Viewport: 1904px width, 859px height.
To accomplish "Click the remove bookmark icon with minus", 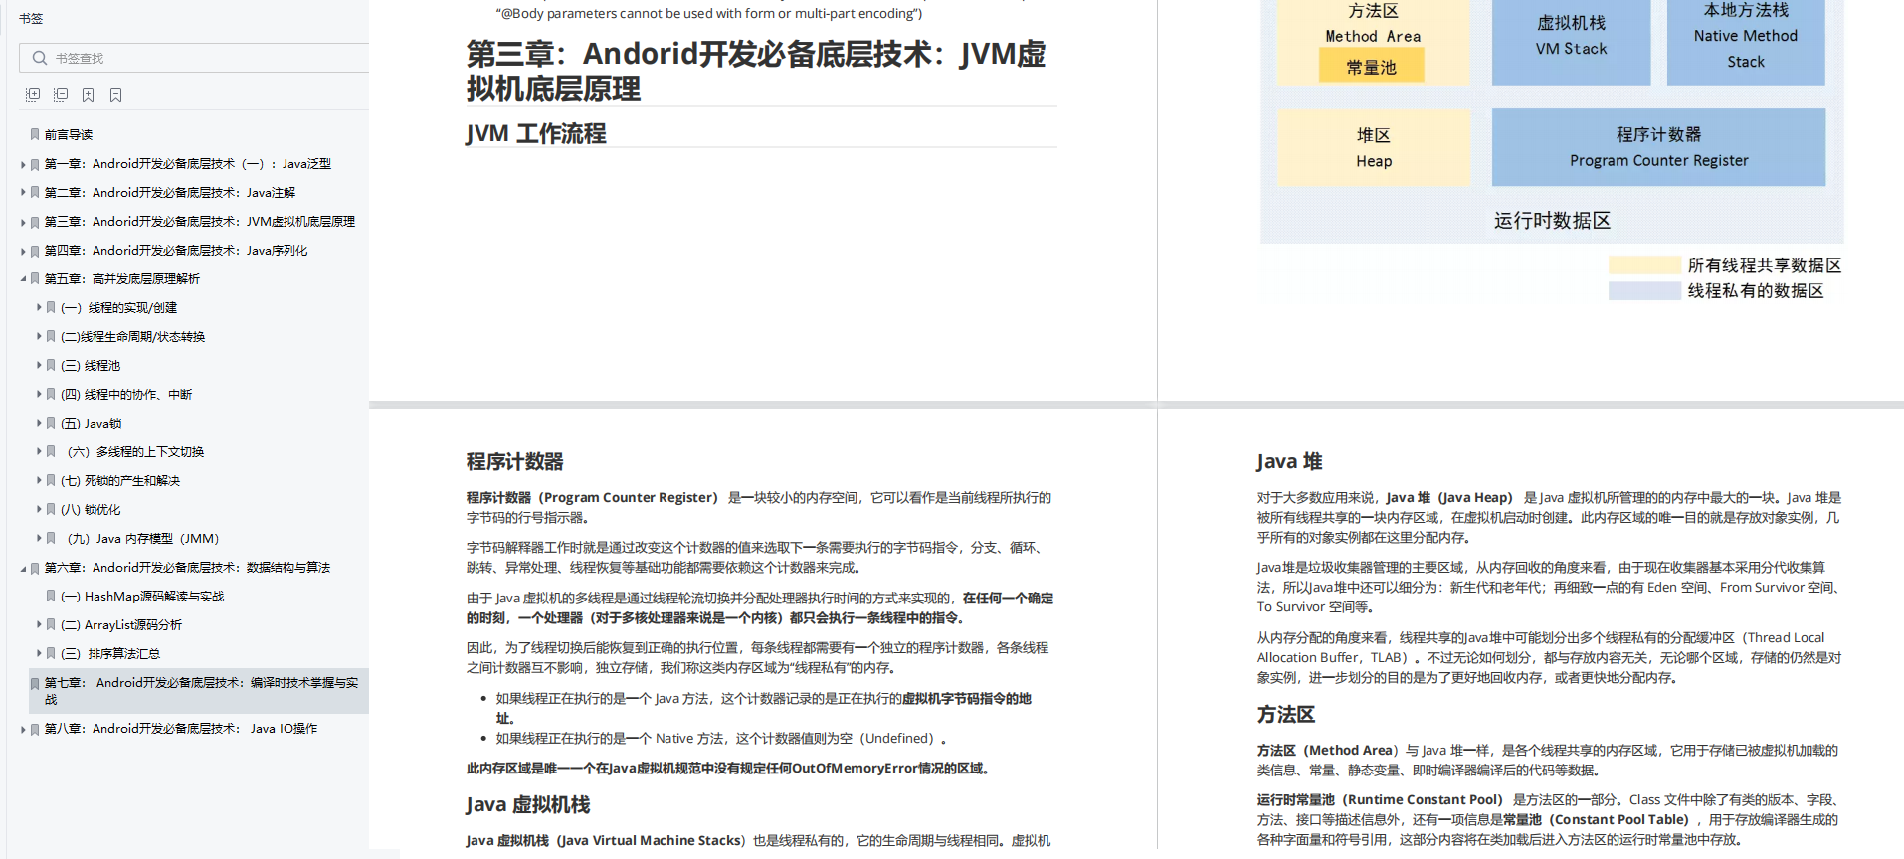I will pos(116,95).
